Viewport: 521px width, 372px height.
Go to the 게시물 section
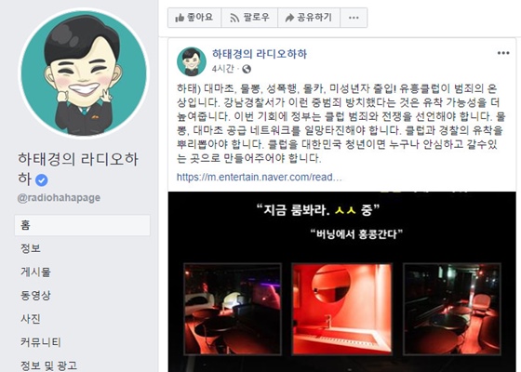pyautogui.click(x=35, y=272)
